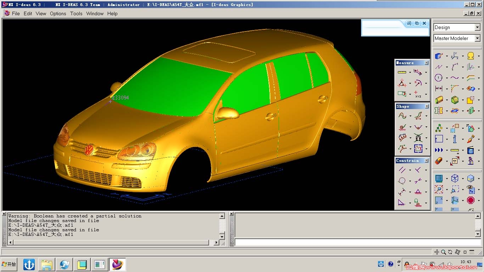Open the Options menu
This screenshot has height=272, width=484.
tap(58, 13)
